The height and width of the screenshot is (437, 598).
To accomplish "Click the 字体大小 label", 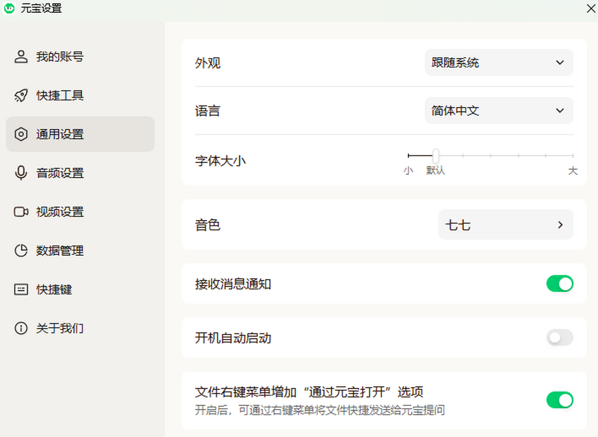I will [220, 161].
